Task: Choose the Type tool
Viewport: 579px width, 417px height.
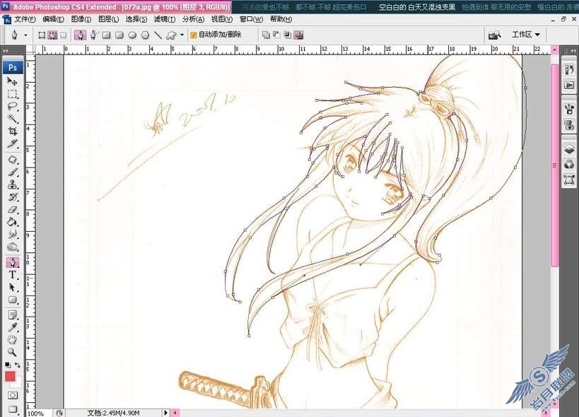Action: pyautogui.click(x=12, y=274)
